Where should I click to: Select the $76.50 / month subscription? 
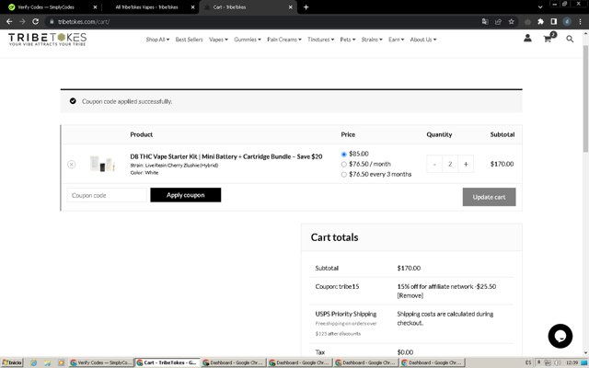[x=343, y=165]
